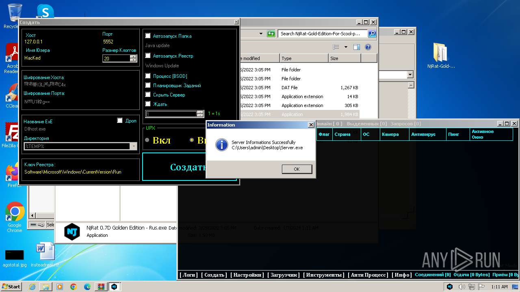Open Windows Explorer taskbar icon
The width and height of the screenshot is (520, 292).
pyautogui.click(x=46, y=287)
